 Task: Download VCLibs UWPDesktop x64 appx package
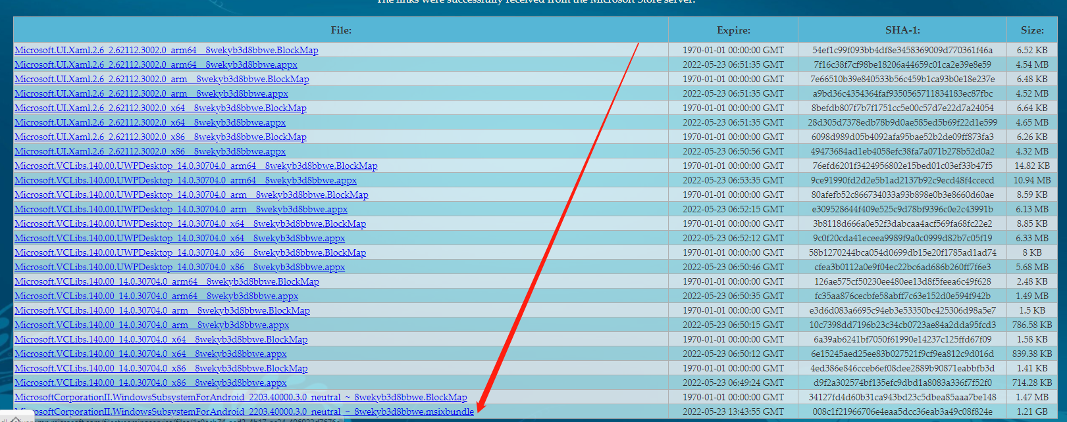click(179, 239)
